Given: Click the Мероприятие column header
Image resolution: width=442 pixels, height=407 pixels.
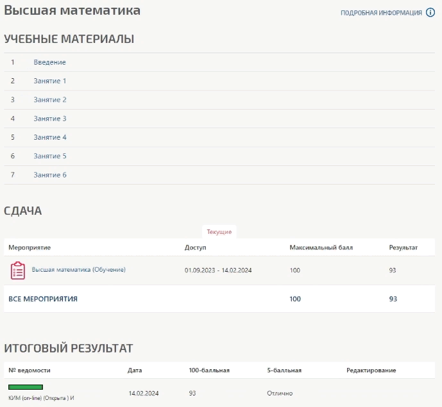Looking at the screenshot, I should click(x=30, y=247).
